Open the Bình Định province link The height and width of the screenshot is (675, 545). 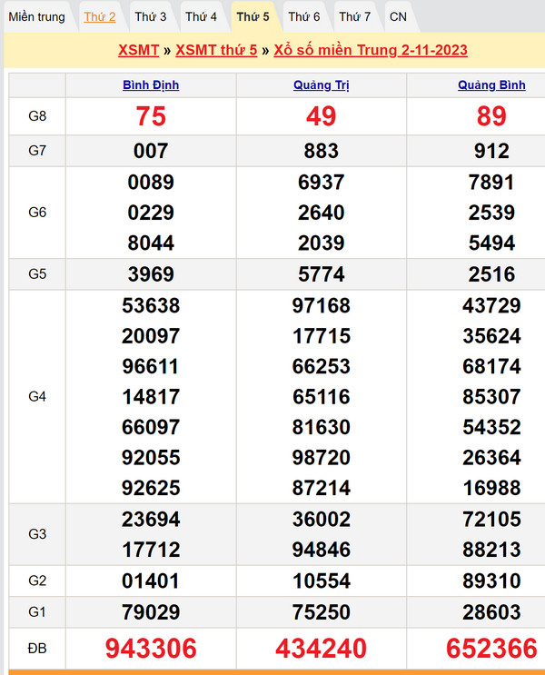click(151, 85)
